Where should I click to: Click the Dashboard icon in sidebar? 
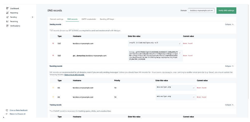click(7, 8)
